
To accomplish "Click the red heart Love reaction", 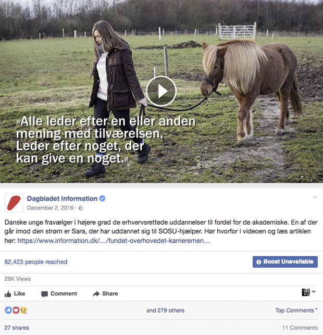I will point(16,310).
